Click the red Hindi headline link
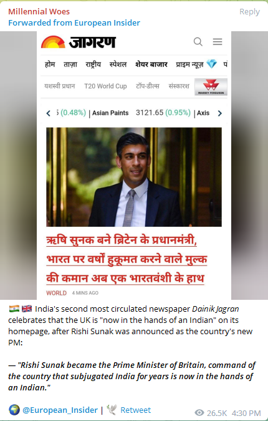This screenshot has height=421, width=268. pyautogui.click(x=127, y=259)
